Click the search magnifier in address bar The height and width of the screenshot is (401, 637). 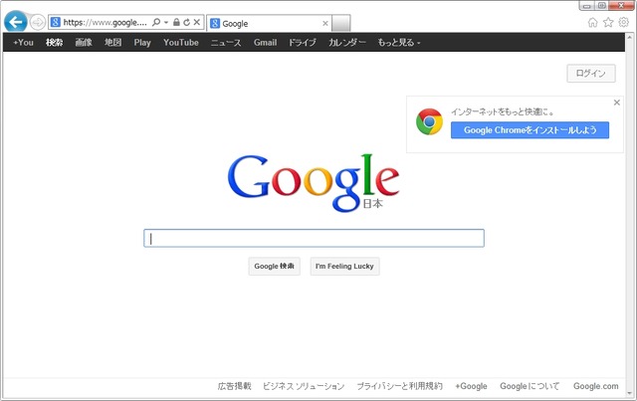tap(156, 22)
